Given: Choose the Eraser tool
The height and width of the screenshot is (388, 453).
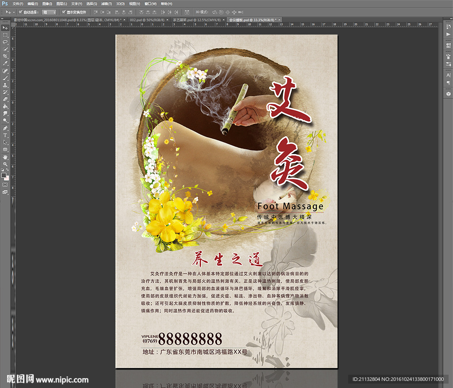Looking at the screenshot, I should (5, 99).
